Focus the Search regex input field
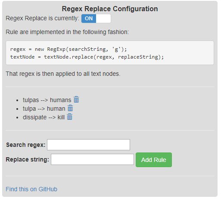The height and width of the screenshot is (199, 221). coord(89,145)
